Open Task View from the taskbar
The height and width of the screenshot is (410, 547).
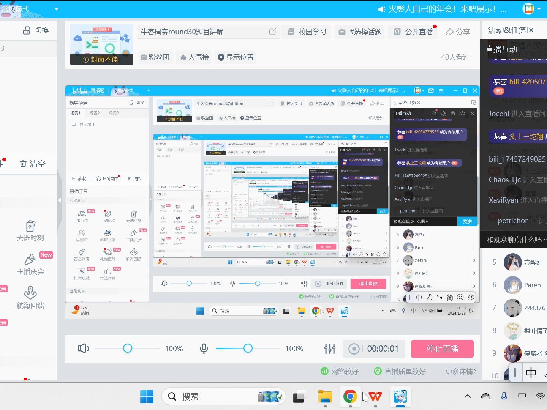(x=299, y=397)
